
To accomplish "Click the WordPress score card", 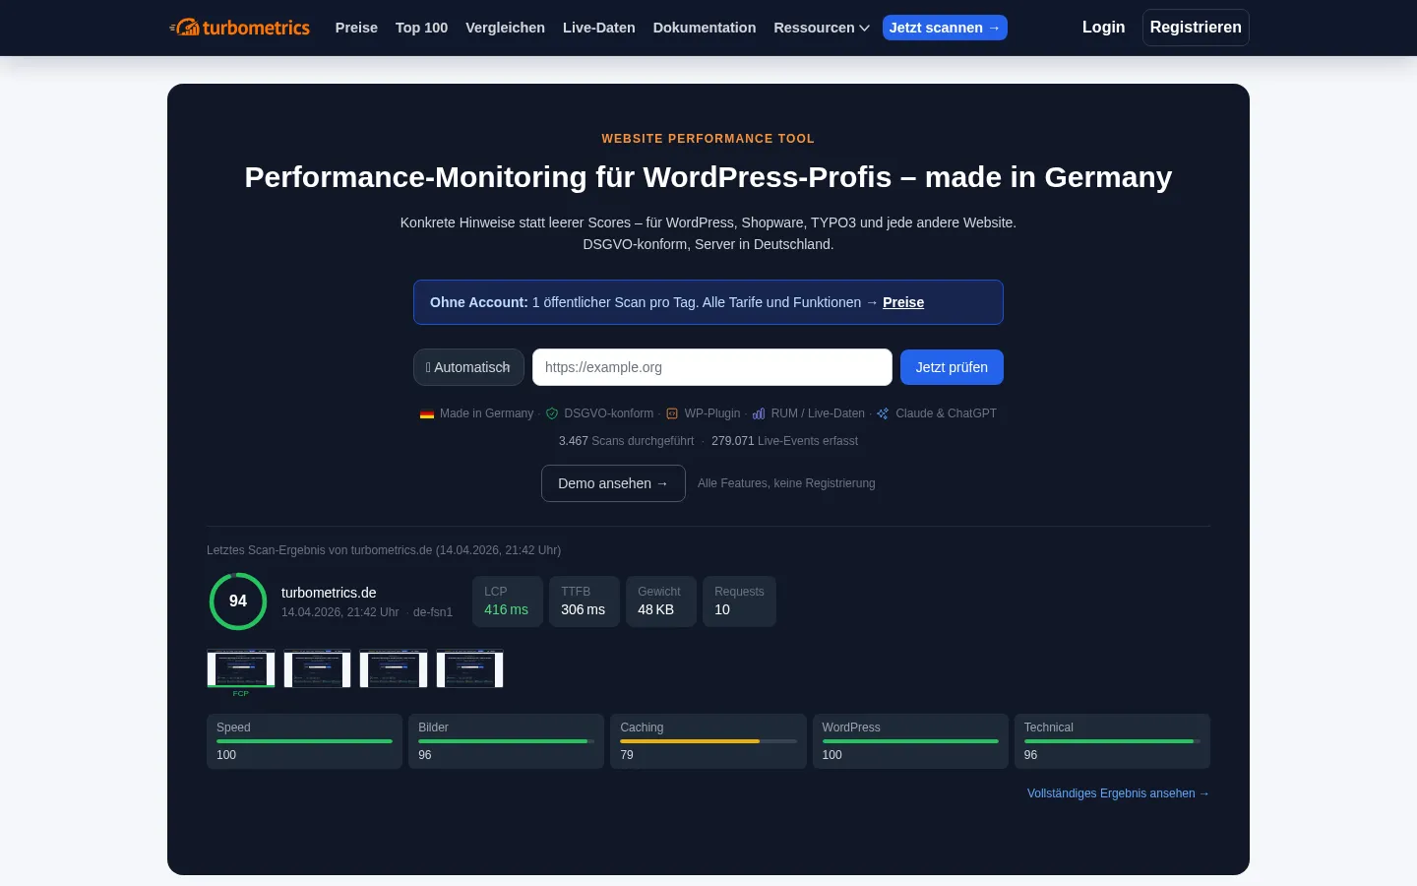I will 910,741.
